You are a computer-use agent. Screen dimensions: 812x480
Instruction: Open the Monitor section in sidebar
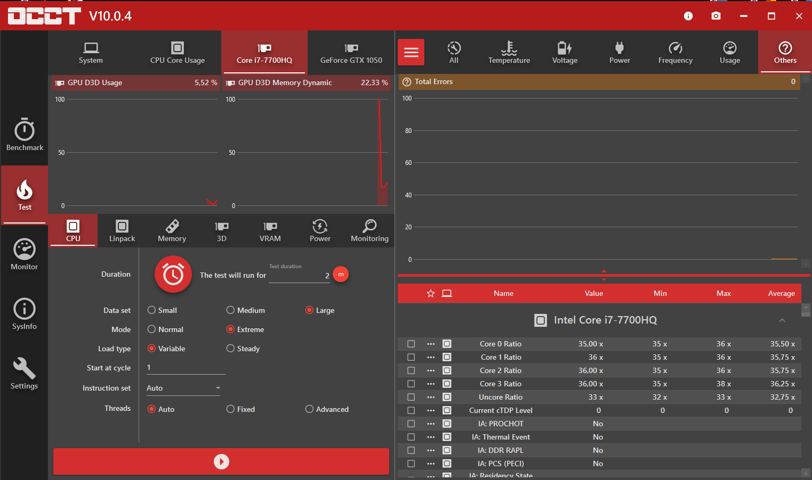coord(25,254)
